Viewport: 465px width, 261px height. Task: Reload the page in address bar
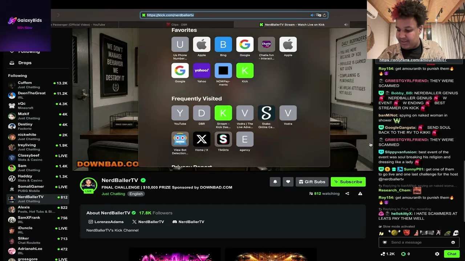(324, 15)
